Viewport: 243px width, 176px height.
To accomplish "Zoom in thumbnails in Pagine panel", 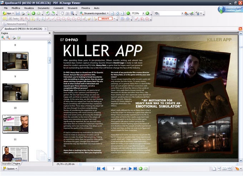I will point(3,38).
